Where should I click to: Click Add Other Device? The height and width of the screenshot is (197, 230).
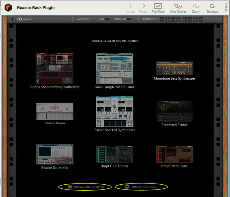pyautogui.click(x=144, y=186)
